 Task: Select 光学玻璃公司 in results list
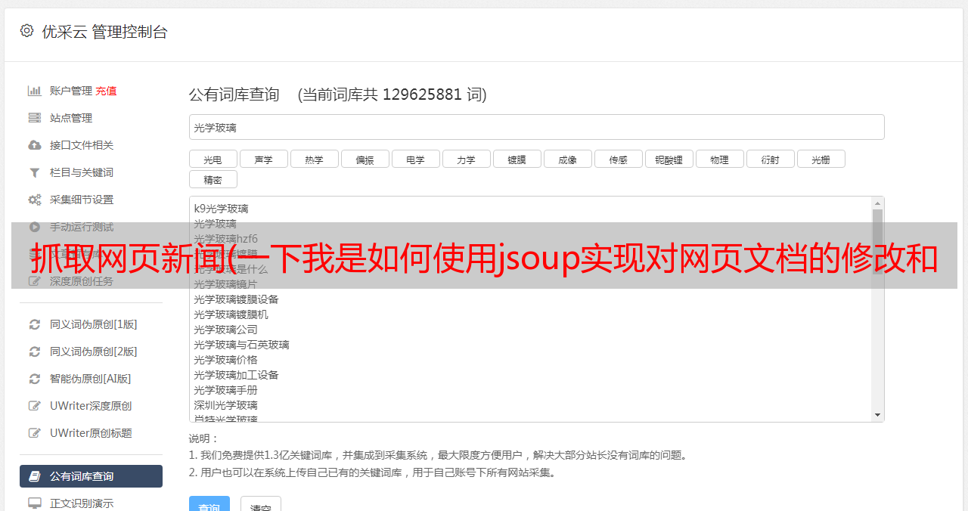click(x=225, y=330)
